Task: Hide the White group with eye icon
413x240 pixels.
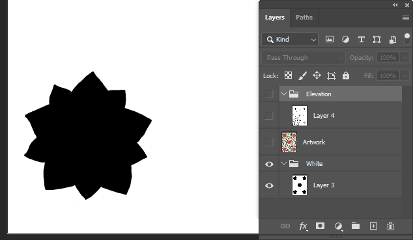Action: point(269,164)
